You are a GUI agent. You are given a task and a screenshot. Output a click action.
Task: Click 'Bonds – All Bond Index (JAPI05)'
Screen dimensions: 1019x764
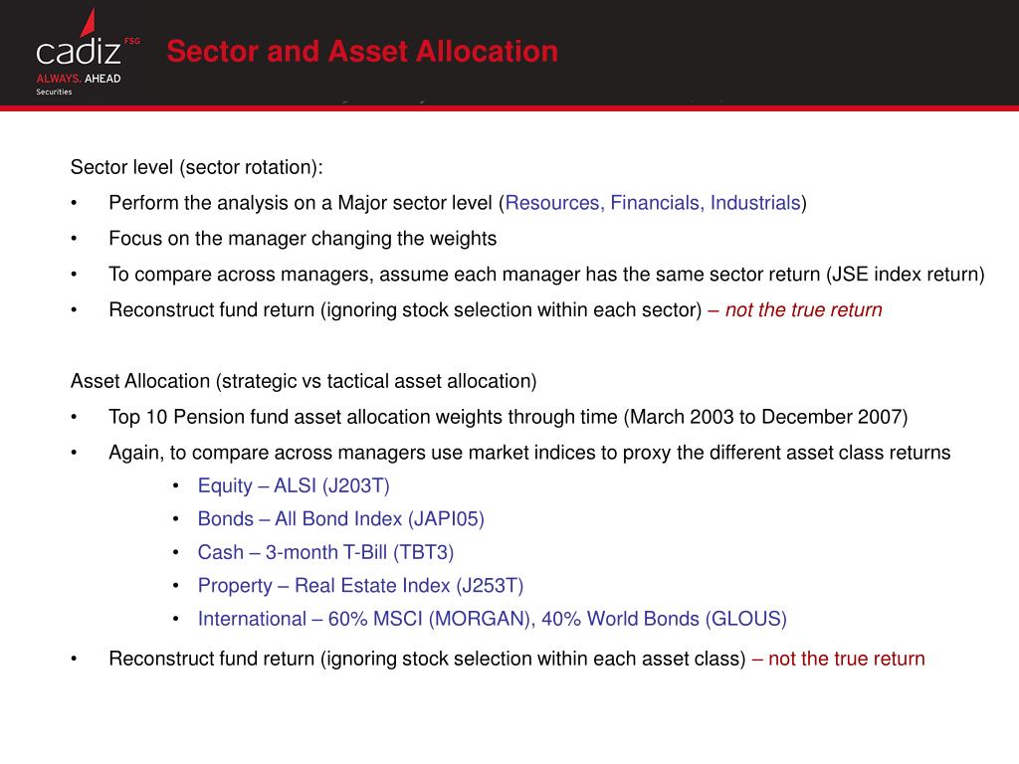click(x=341, y=519)
